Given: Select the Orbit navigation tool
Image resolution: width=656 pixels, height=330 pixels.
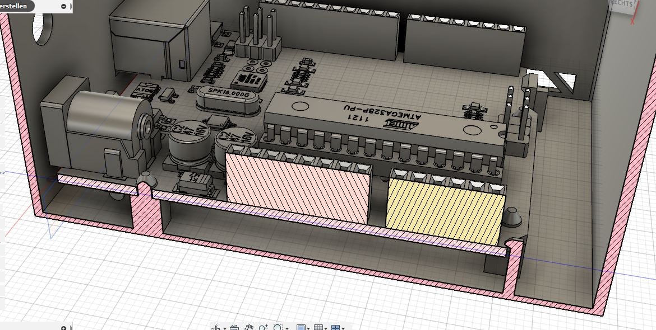Looking at the screenshot, I should (216, 328).
